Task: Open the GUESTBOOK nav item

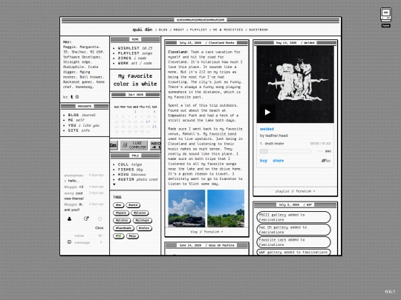Action: click(x=258, y=30)
